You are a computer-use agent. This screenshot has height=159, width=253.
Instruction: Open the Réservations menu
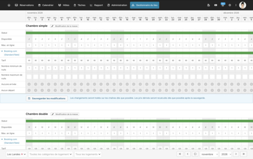(24, 5)
